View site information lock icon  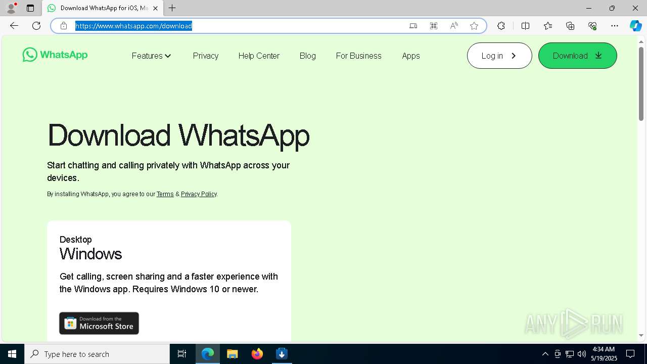64,26
